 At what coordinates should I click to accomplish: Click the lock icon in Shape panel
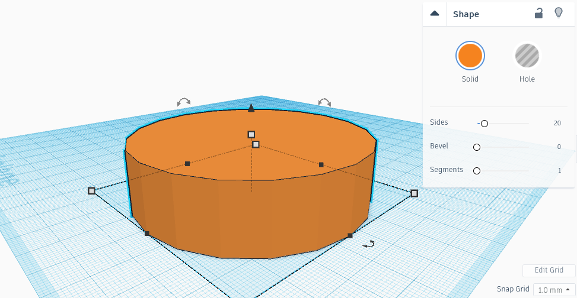pyautogui.click(x=538, y=14)
